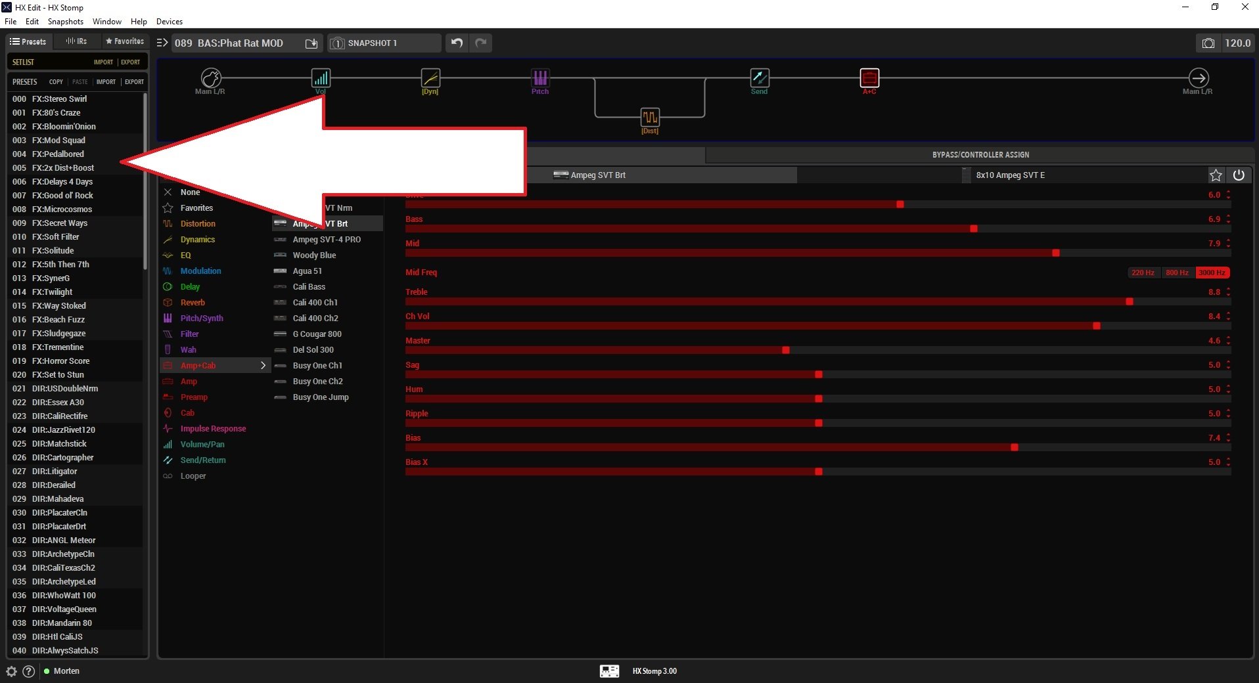The width and height of the screenshot is (1259, 683).
Task: Switch to the IRs tab
Action: tap(76, 41)
